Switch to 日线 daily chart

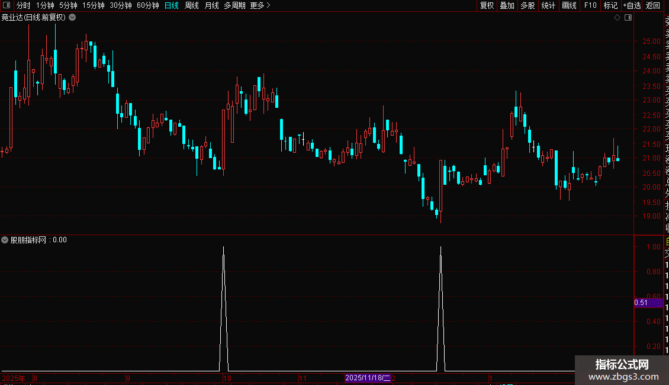pos(172,5)
